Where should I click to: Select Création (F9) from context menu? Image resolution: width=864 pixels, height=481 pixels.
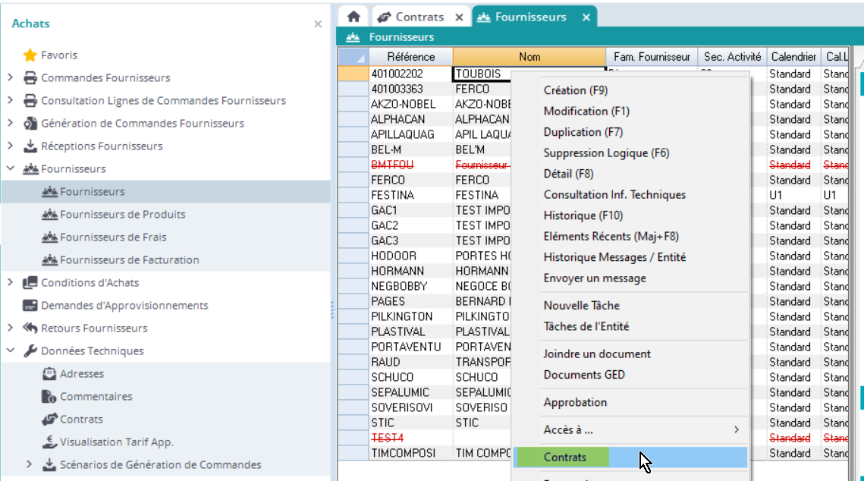click(x=575, y=90)
